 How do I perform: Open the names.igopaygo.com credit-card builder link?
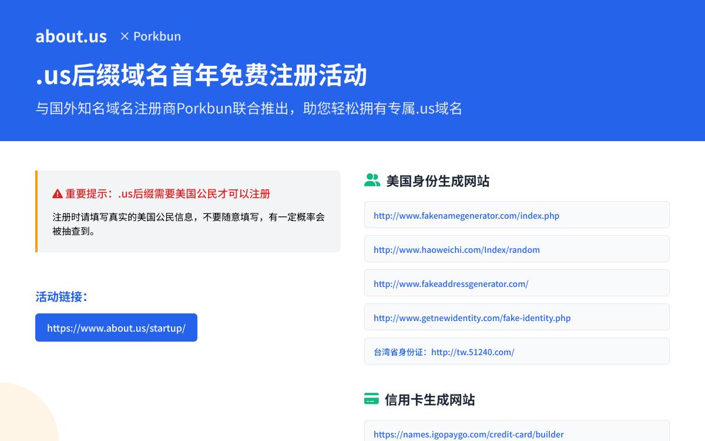(x=468, y=434)
